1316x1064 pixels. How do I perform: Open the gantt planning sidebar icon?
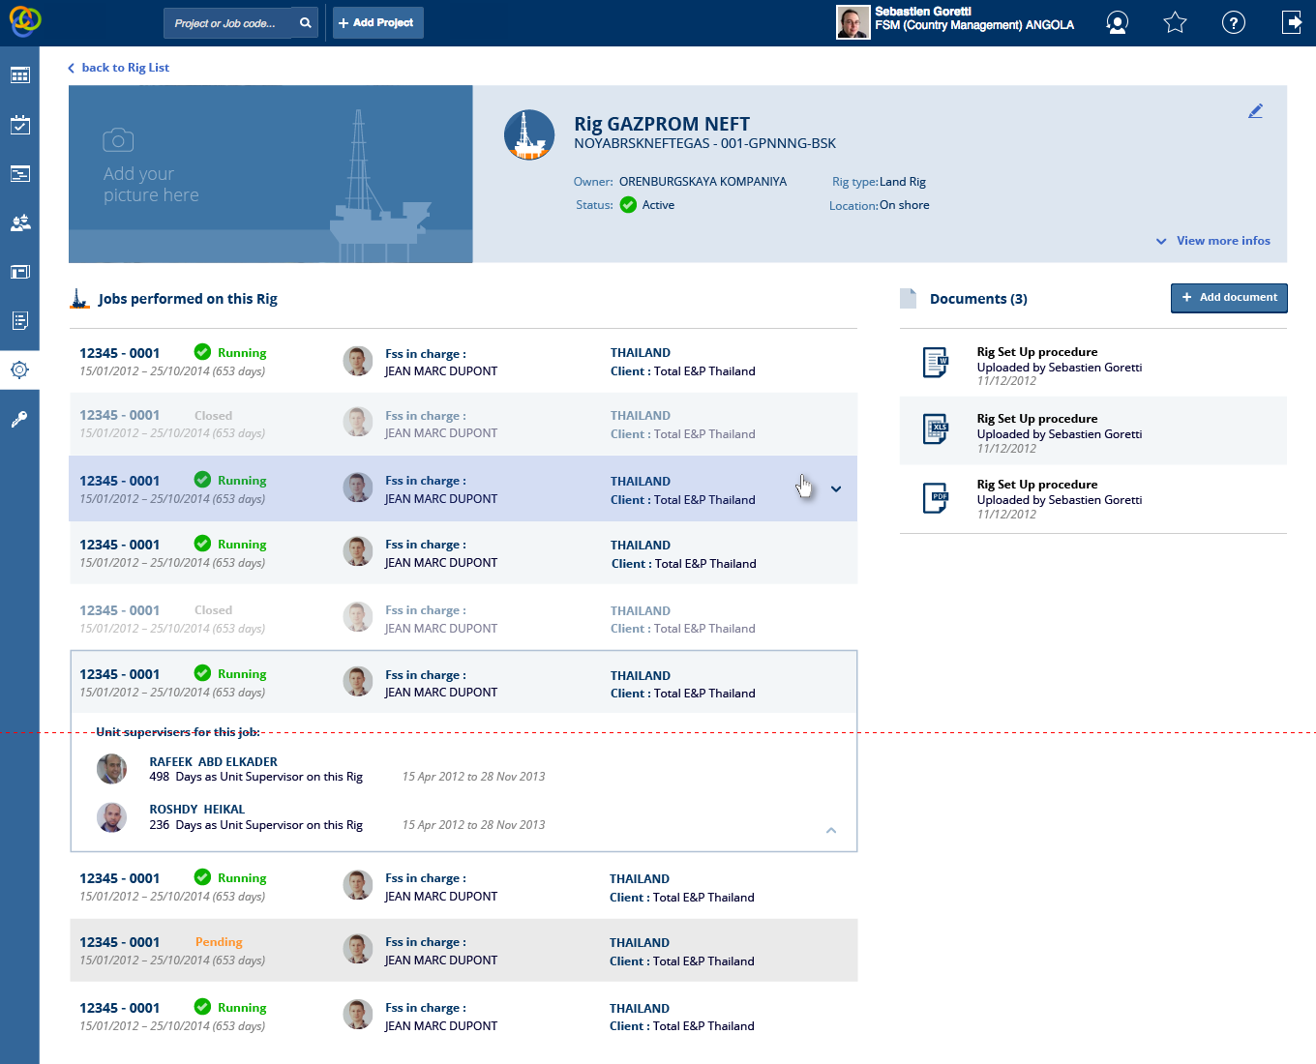19,174
